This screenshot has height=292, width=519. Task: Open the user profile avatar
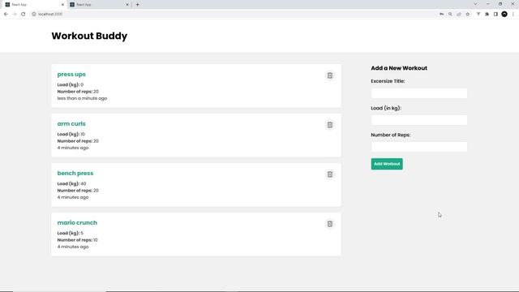[504, 14]
